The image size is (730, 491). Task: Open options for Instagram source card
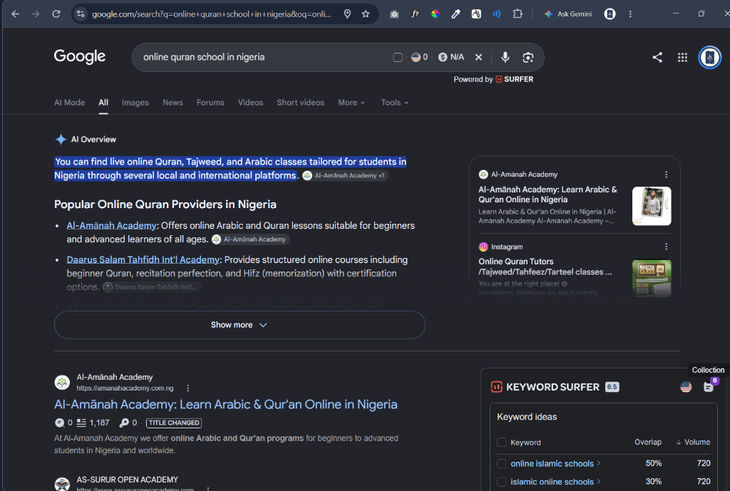pyautogui.click(x=667, y=247)
